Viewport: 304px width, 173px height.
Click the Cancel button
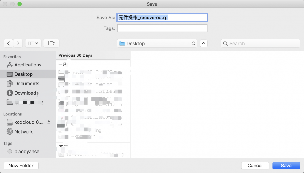[x=255, y=166]
